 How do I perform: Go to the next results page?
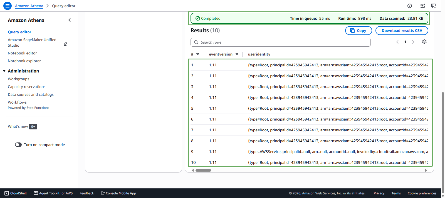413,42
